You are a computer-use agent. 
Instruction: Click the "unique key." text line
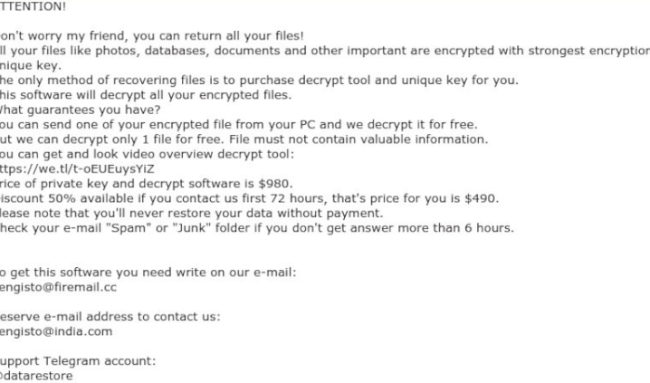coord(31,65)
